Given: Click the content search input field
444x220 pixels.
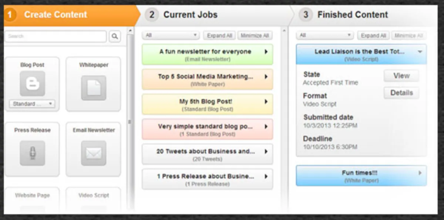Looking at the screenshot, I should click(55, 36).
